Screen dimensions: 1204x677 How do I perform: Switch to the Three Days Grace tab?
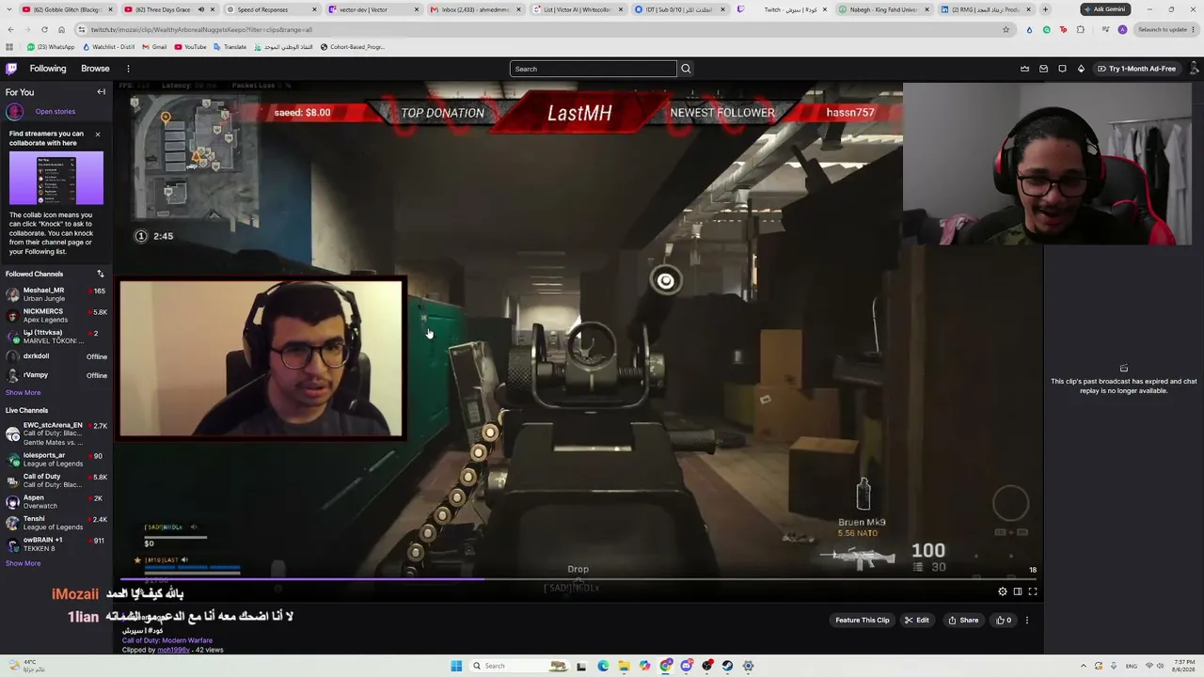[x=167, y=9]
